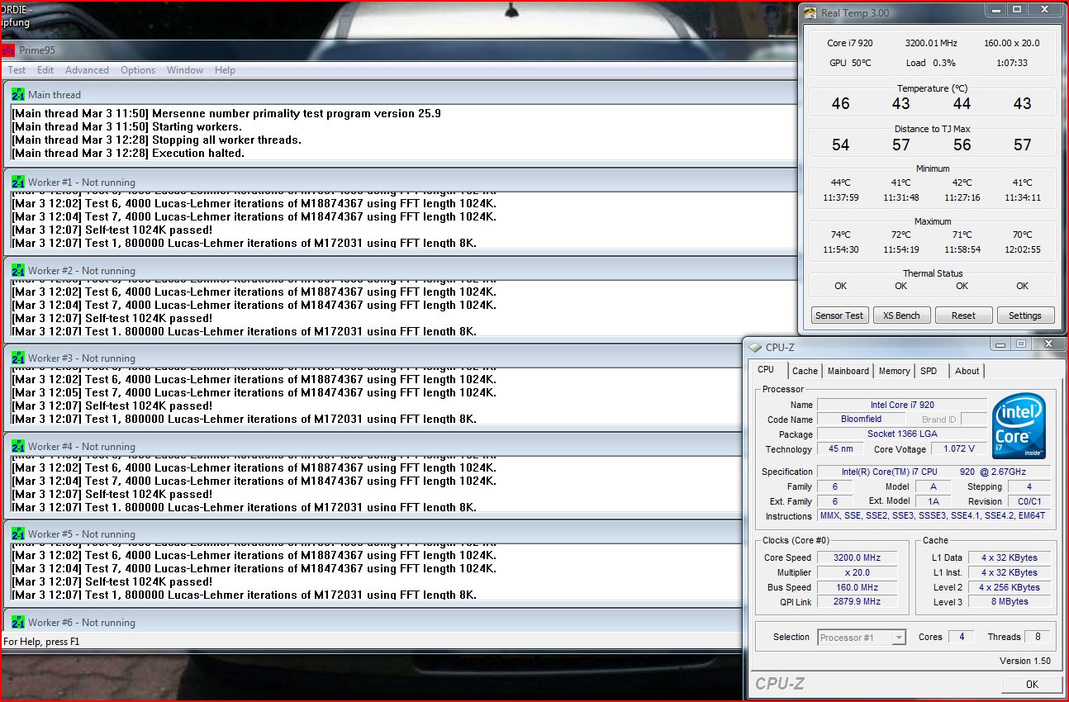Click the Worker #6 - Not running title bar
Screen dimensions: 1069x702
coord(372,622)
